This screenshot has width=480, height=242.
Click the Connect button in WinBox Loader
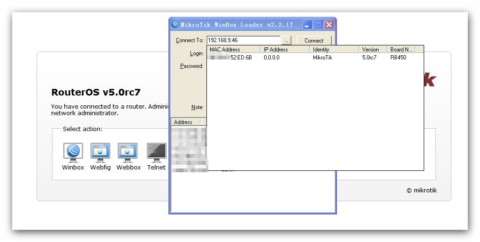tap(314, 40)
